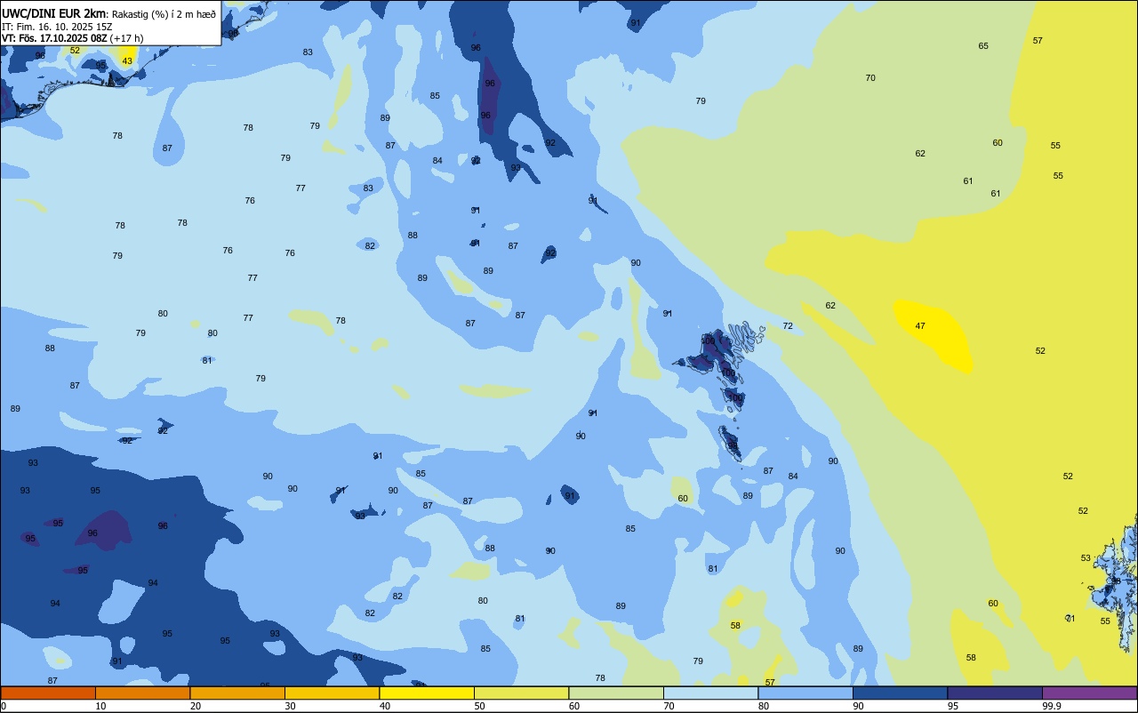Click the legend scale label "95"
Screen dimensions: 1138x713
954,706
